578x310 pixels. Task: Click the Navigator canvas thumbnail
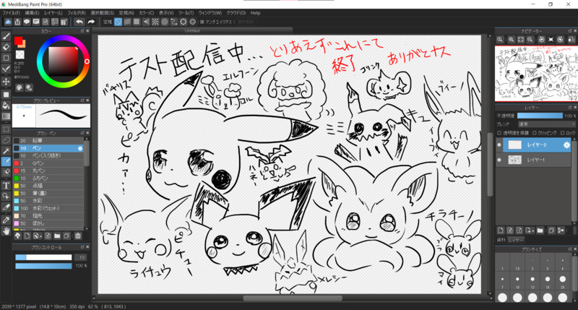[x=536, y=74]
